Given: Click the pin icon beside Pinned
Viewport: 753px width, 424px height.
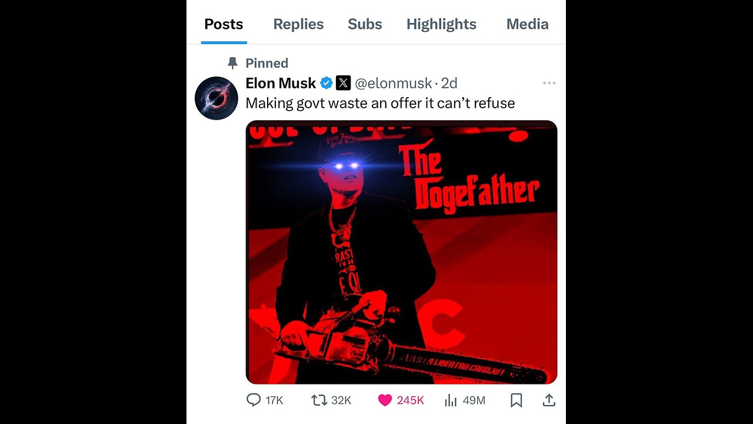Looking at the screenshot, I should click(232, 63).
